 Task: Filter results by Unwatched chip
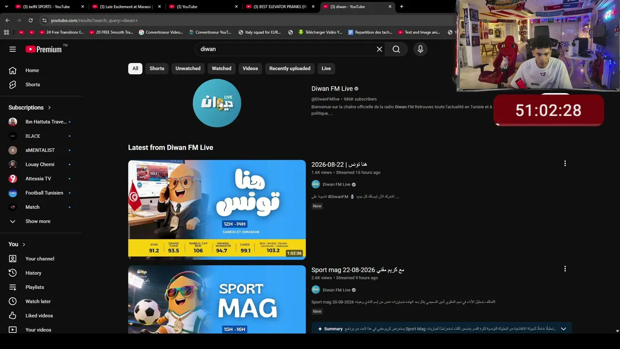point(188,68)
